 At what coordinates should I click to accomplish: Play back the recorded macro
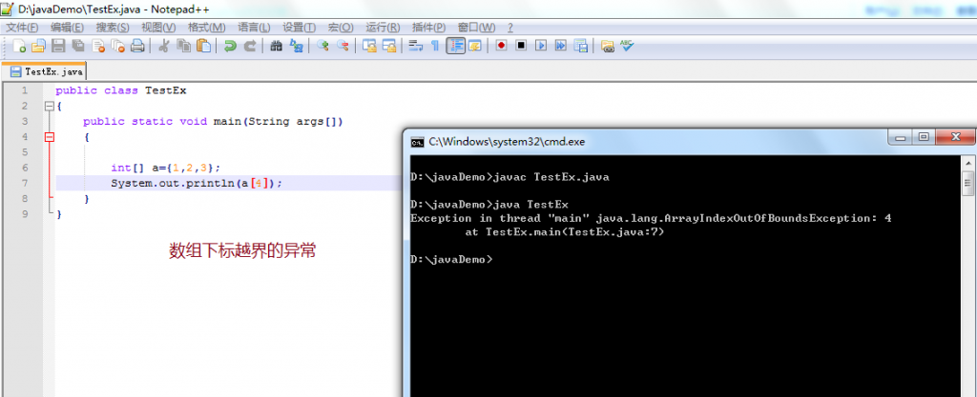tap(541, 46)
